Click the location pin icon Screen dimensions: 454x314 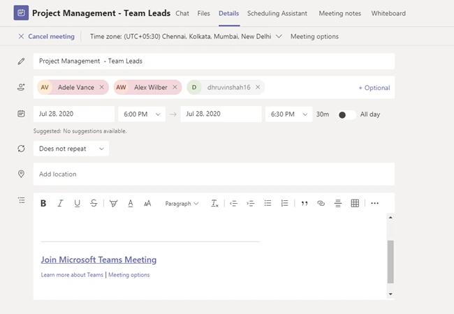21,174
